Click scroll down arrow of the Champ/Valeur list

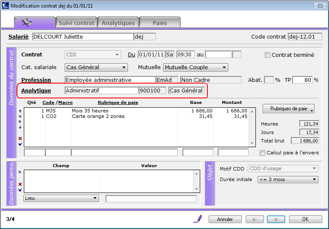[x=196, y=189]
